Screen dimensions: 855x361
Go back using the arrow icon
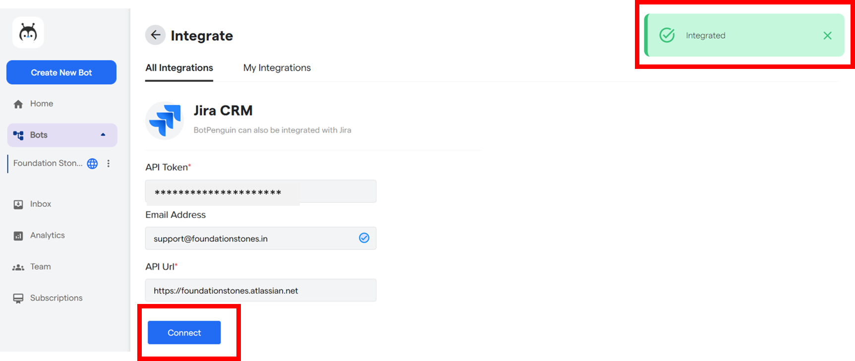point(155,35)
